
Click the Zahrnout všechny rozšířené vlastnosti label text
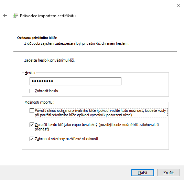tap(66, 139)
